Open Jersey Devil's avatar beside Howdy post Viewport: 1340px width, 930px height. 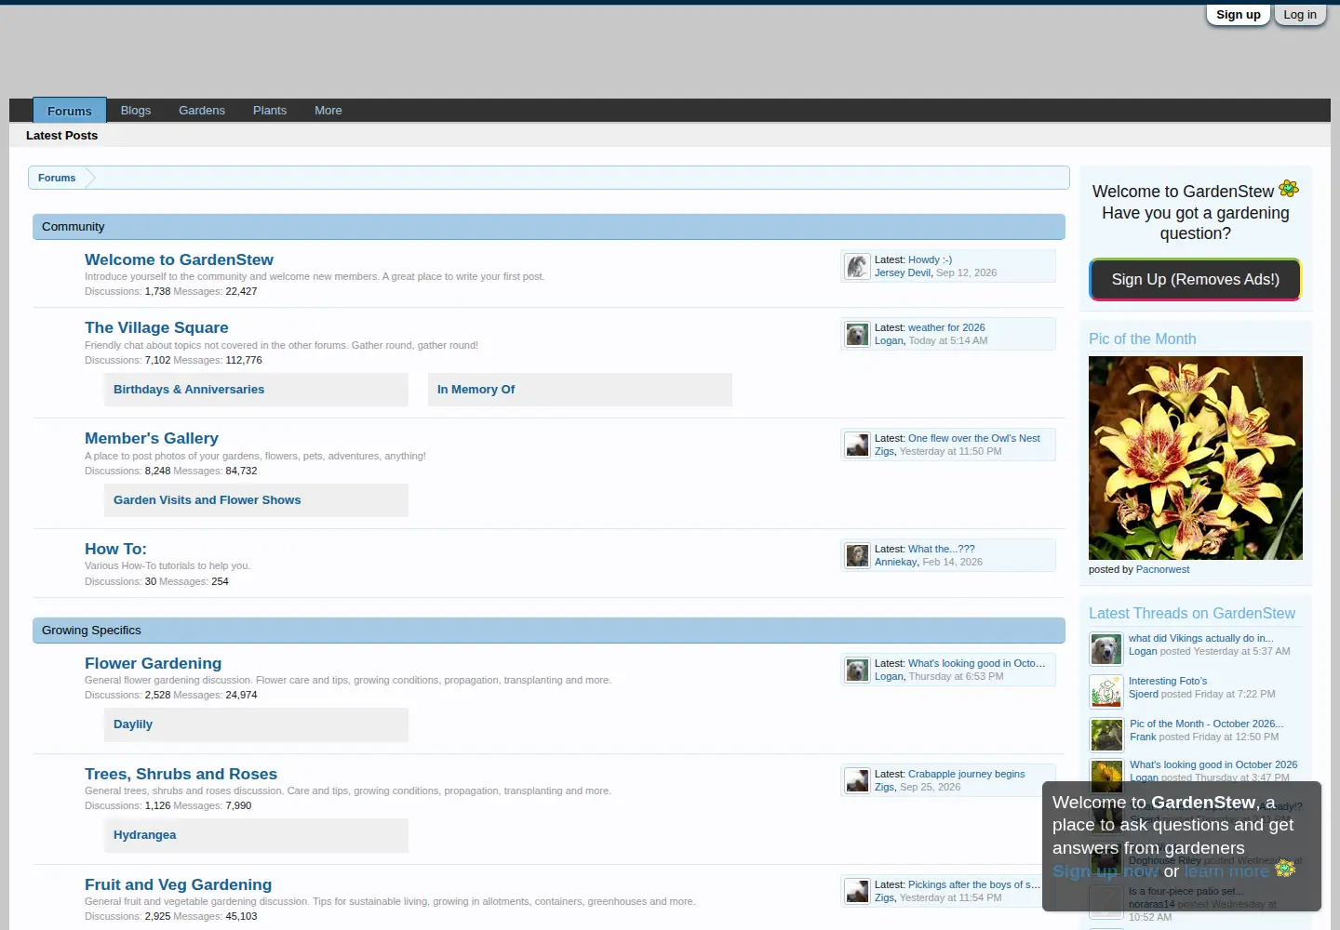pos(857,266)
